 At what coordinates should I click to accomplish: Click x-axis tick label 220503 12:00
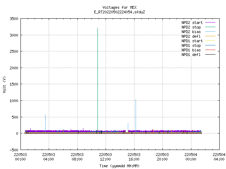[105, 157]
